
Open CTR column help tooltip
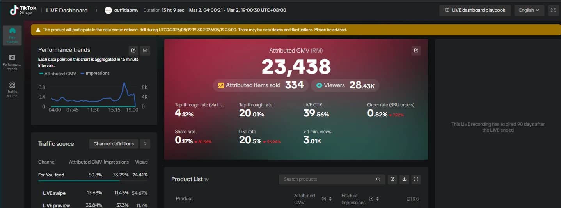coord(418,199)
